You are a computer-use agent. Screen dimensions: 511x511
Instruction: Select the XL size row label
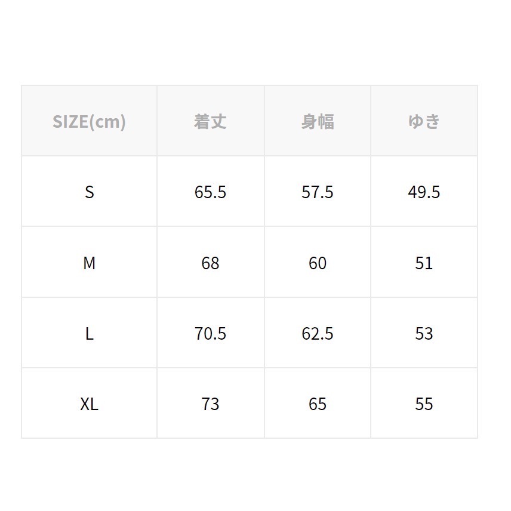90,404
